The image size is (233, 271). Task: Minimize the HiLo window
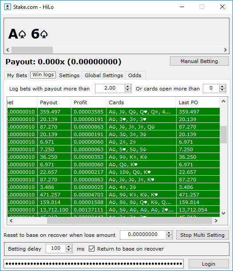[182, 7]
